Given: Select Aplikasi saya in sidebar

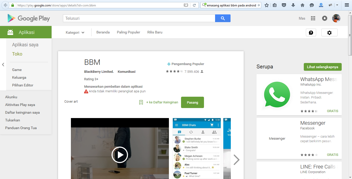Looking at the screenshot, I should (25, 45).
